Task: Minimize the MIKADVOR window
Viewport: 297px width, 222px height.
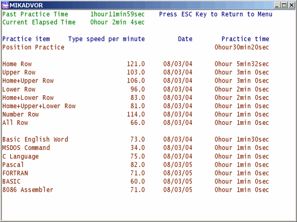Action: pos(277,5)
